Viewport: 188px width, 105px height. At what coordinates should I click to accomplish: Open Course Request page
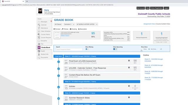tap(46, 38)
